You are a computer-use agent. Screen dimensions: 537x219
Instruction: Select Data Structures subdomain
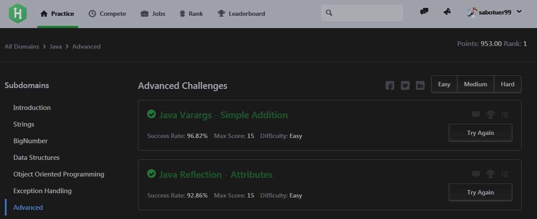coord(36,157)
